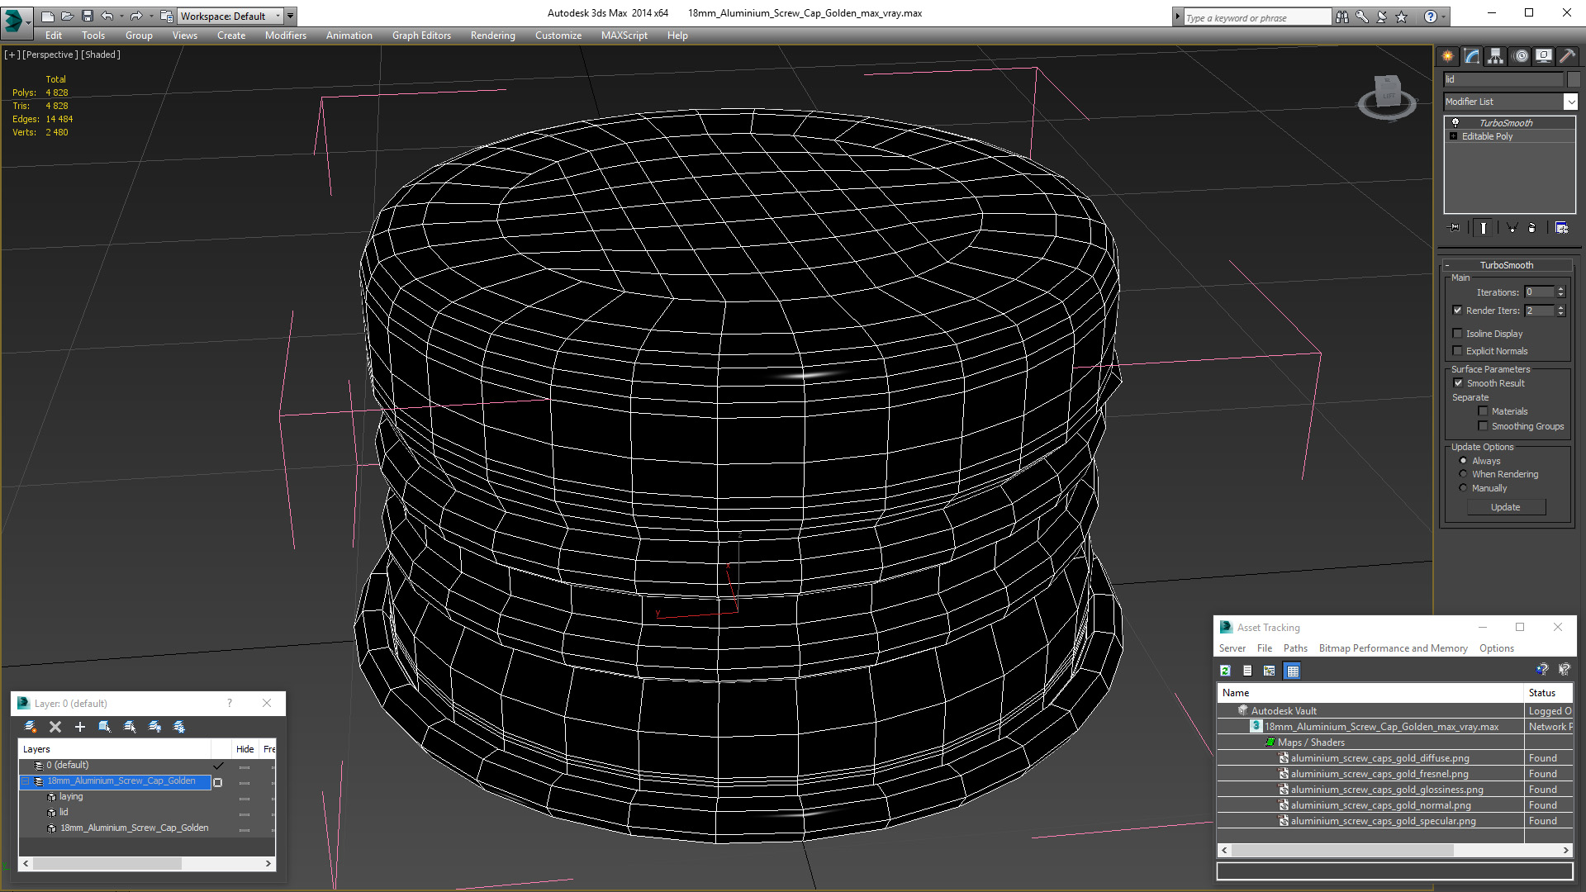Open the Workspace Default dropdown
Image resolution: width=1586 pixels, height=892 pixels.
[230, 16]
